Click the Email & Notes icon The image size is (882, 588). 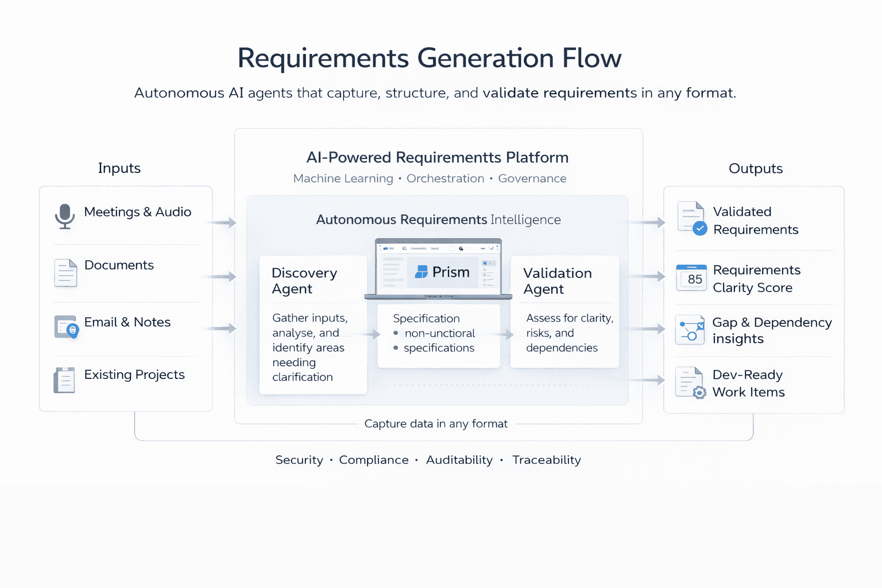67,327
